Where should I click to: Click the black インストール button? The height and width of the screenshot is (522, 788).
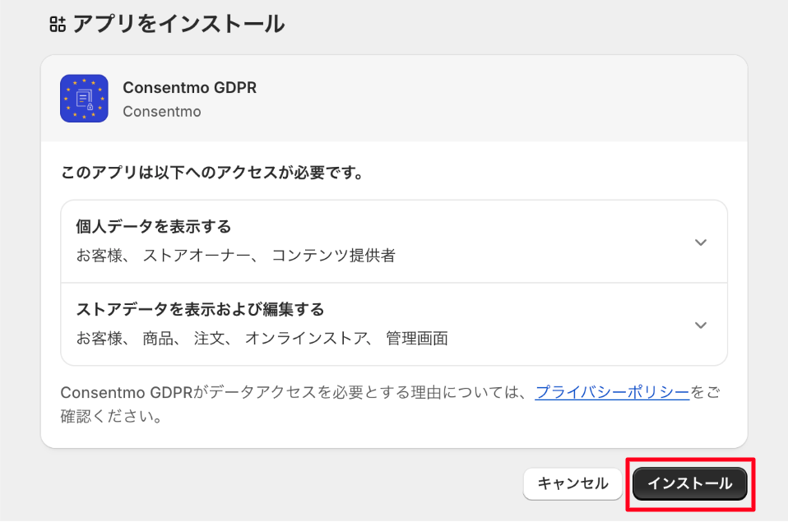click(x=689, y=483)
